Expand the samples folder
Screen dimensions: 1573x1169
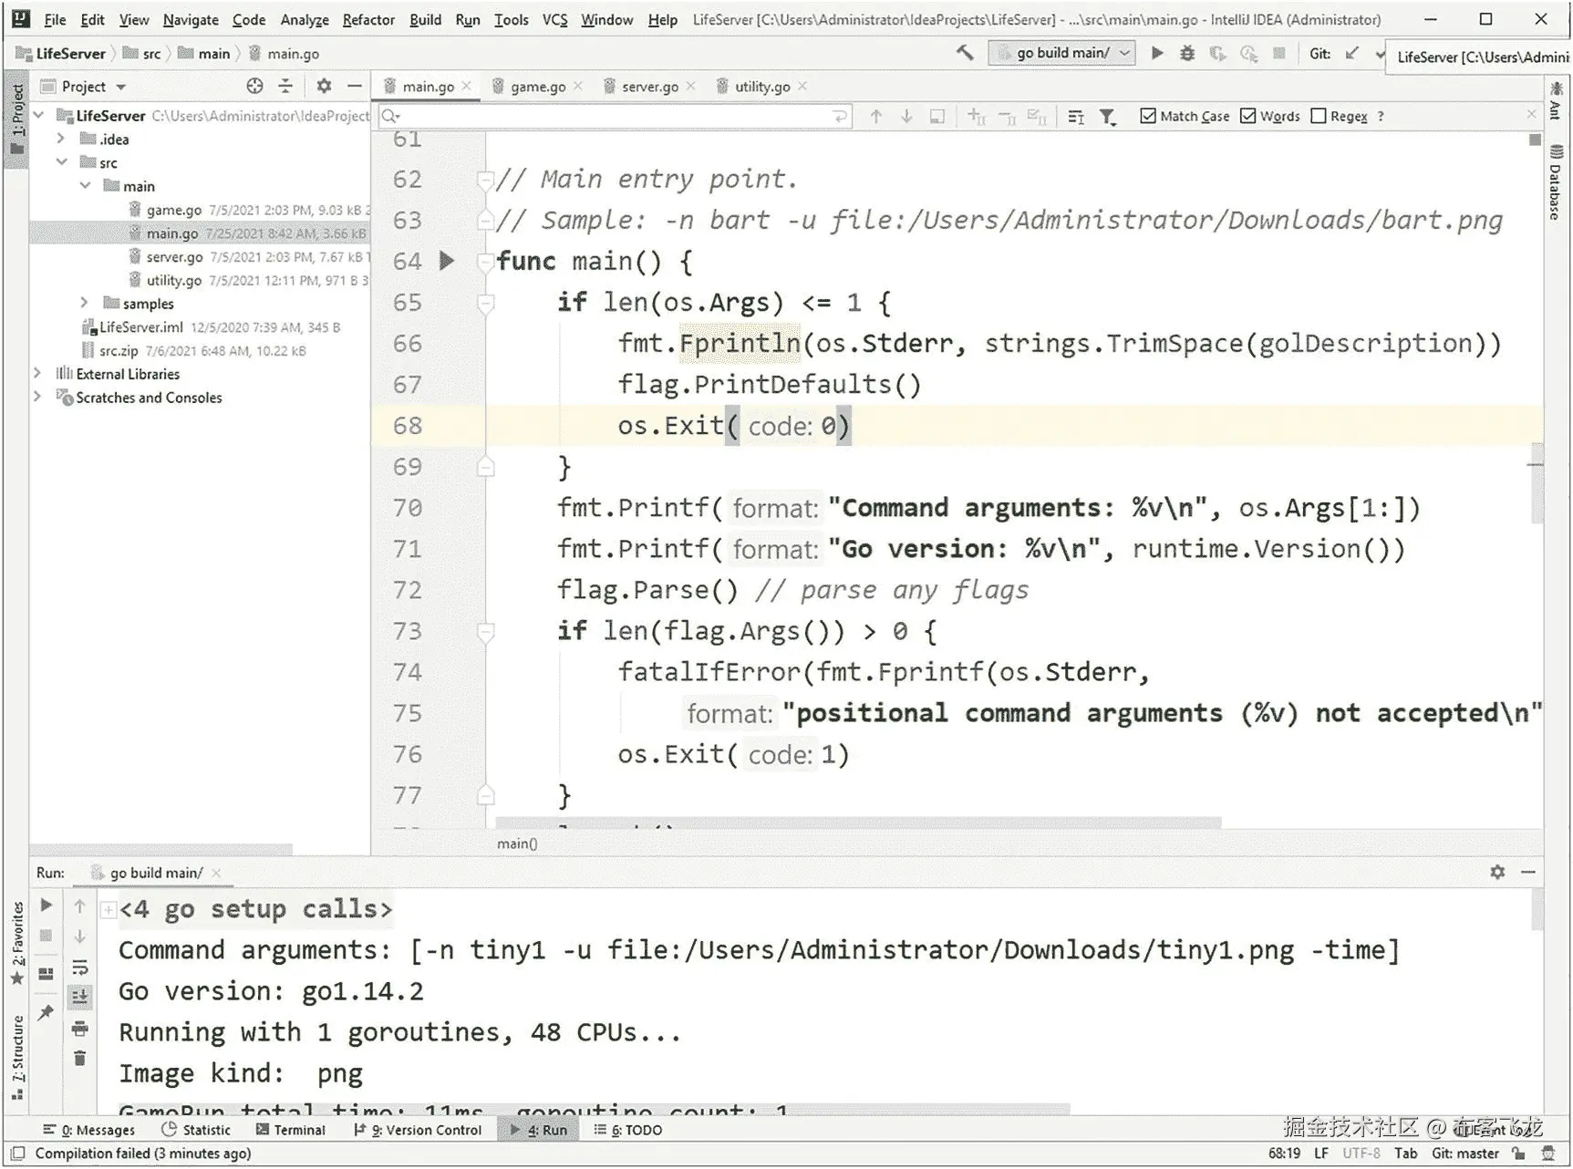[x=84, y=303]
